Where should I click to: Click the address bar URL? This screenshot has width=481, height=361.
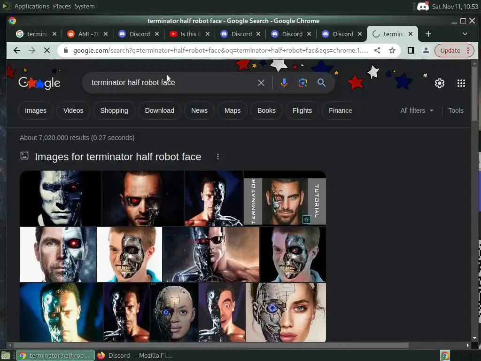click(x=220, y=50)
